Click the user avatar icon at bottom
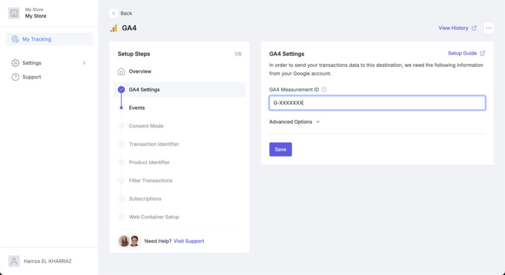 pyautogui.click(x=14, y=261)
